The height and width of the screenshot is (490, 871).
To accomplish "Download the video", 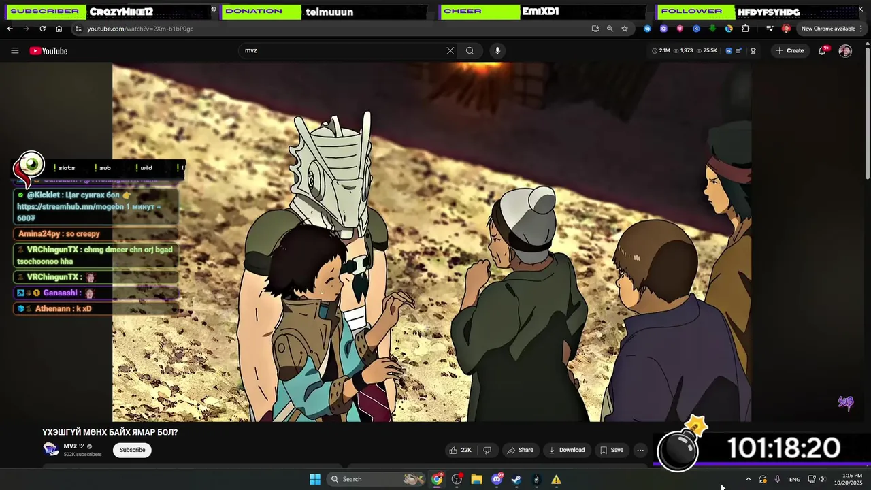I will 567,450.
